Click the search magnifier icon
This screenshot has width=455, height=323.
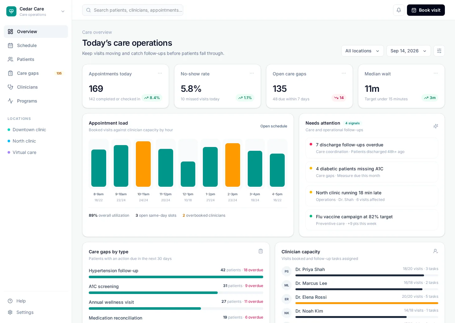coord(88,10)
